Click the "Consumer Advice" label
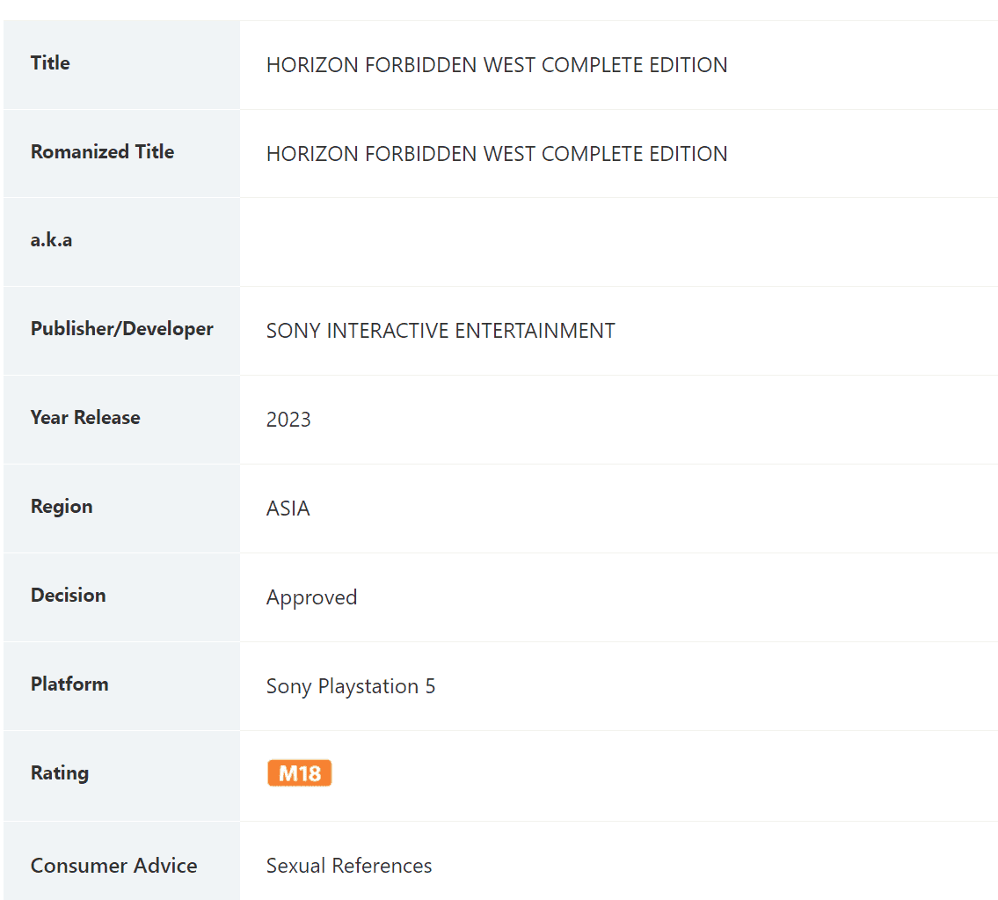Viewport: 998px width, 900px height. pyautogui.click(x=113, y=866)
